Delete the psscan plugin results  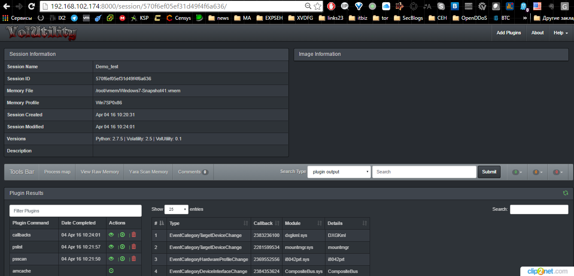pos(134,259)
